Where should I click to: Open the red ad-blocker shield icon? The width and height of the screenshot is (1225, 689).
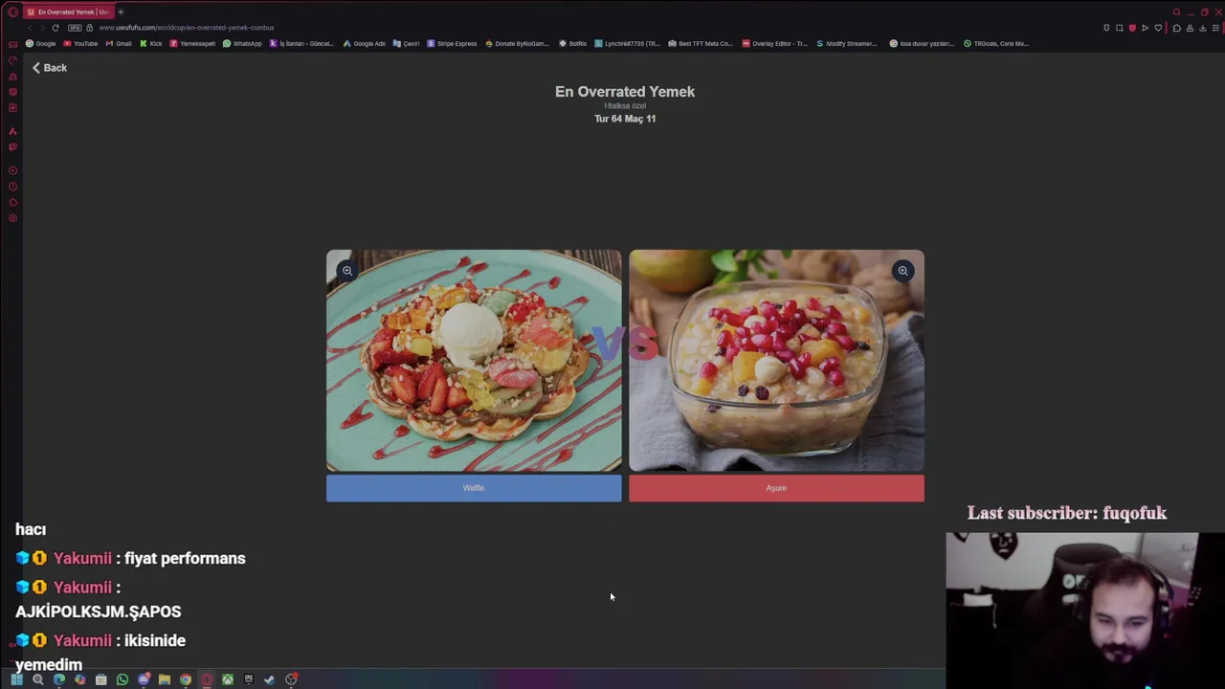[1132, 28]
